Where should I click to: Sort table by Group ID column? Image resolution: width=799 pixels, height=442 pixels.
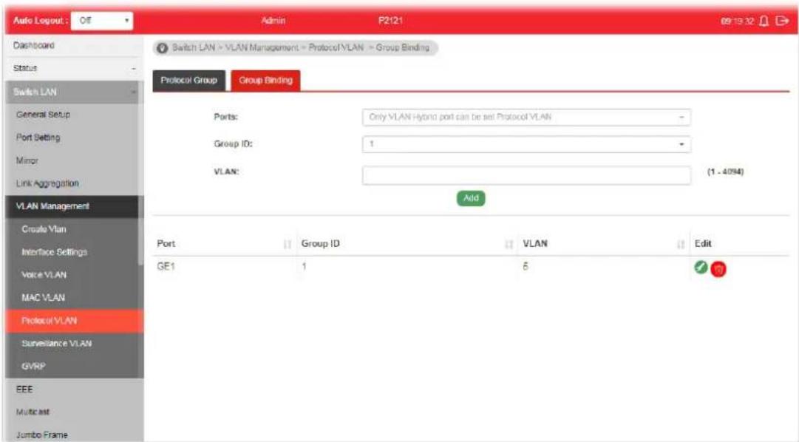509,244
